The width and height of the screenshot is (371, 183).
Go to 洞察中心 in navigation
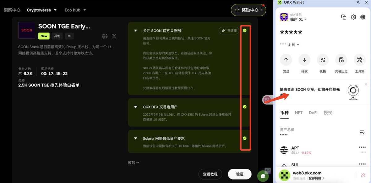[x=12, y=10]
